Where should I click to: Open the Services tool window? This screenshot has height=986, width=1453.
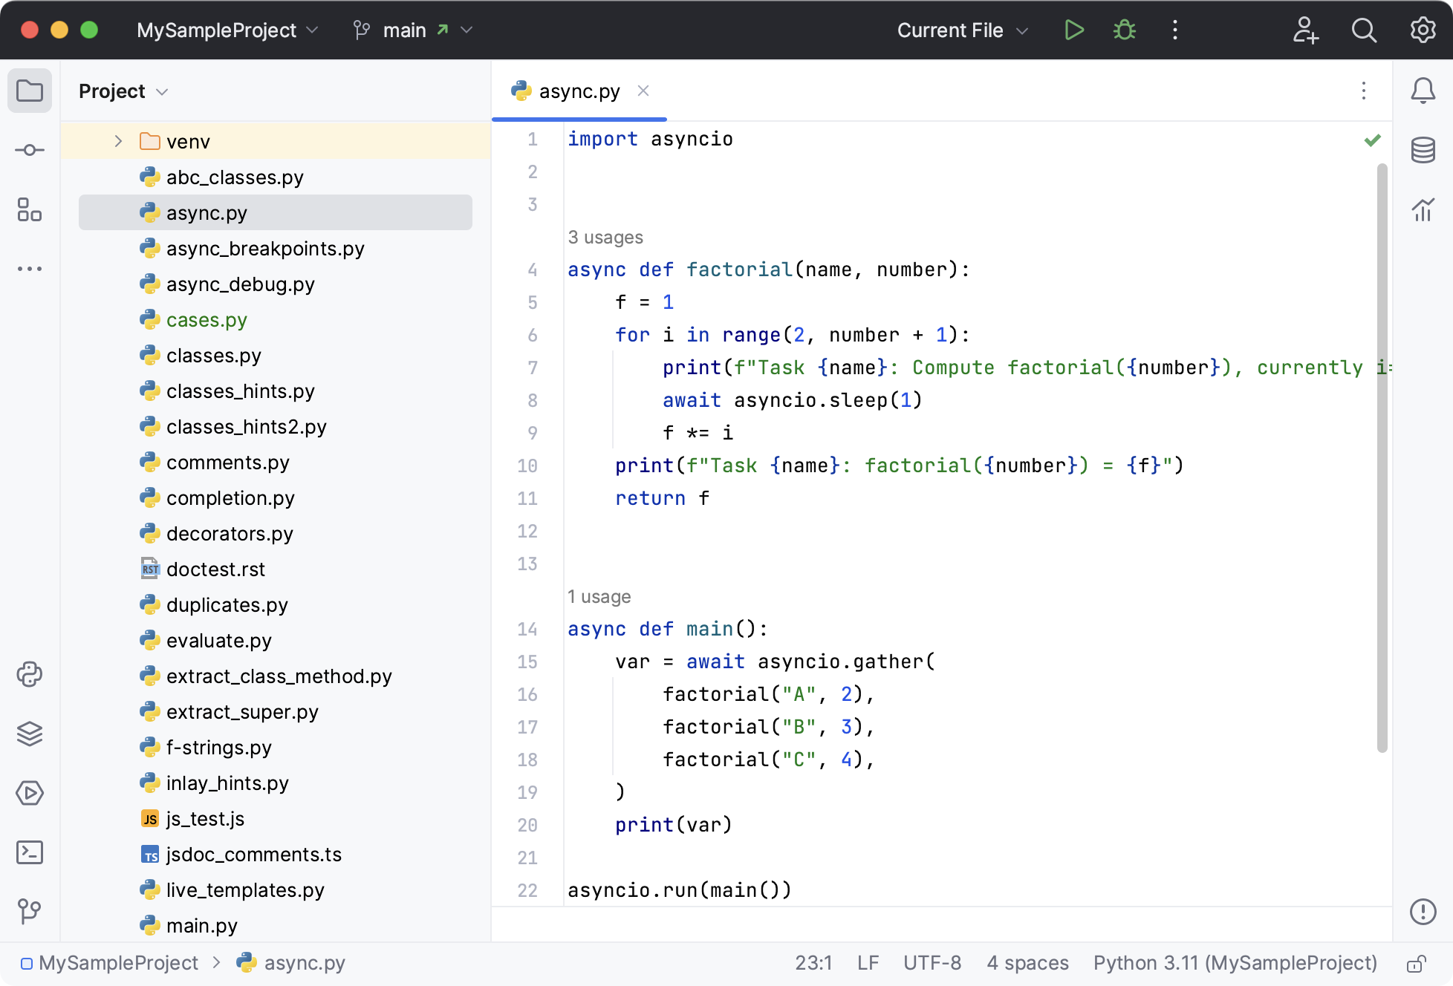[30, 793]
